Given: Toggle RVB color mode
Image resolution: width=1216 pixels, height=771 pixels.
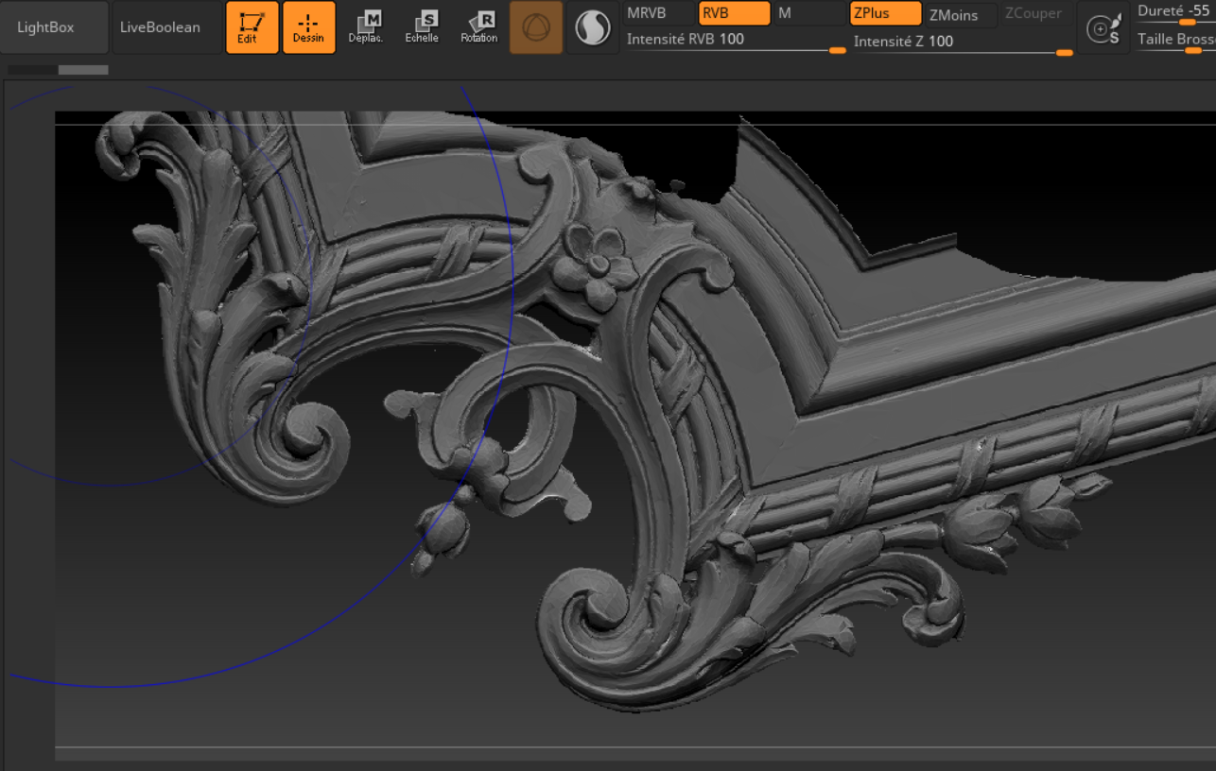Looking at the screenshot, I should [x=734, y=13].
